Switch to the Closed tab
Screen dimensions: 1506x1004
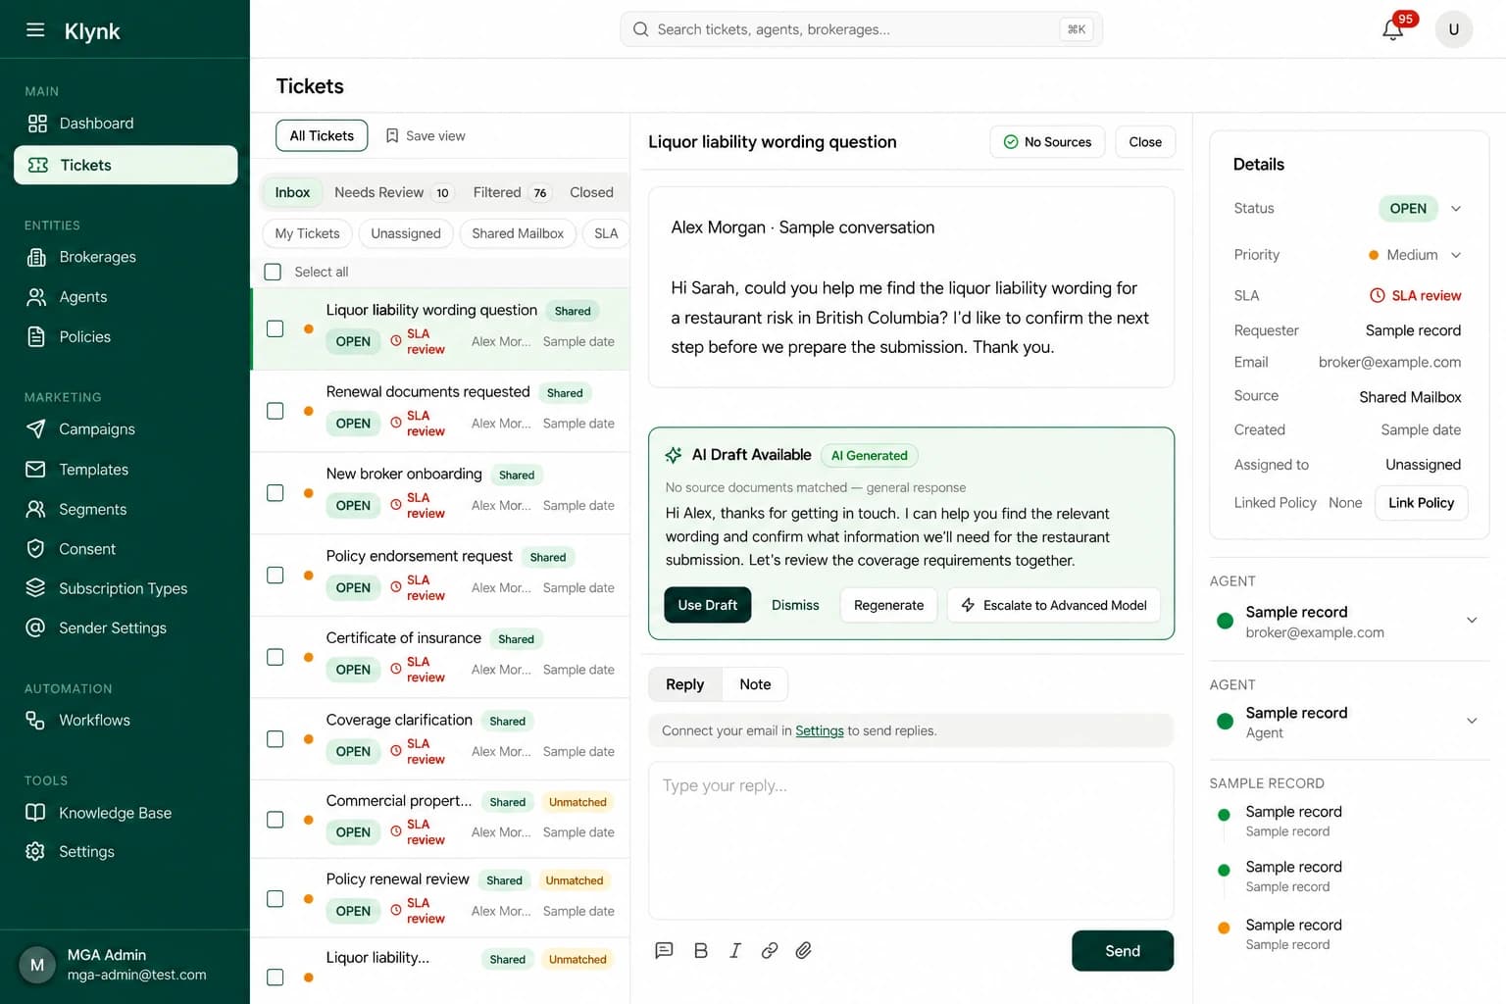pyautogui.click(x=591, y=193)
